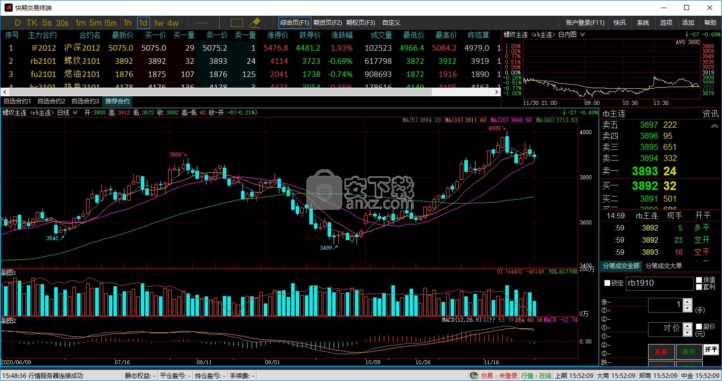Viewport: 722px width, 381px height.
Task: Expand the 日内图 chart type dropdown
Action: tap(582, 34)
